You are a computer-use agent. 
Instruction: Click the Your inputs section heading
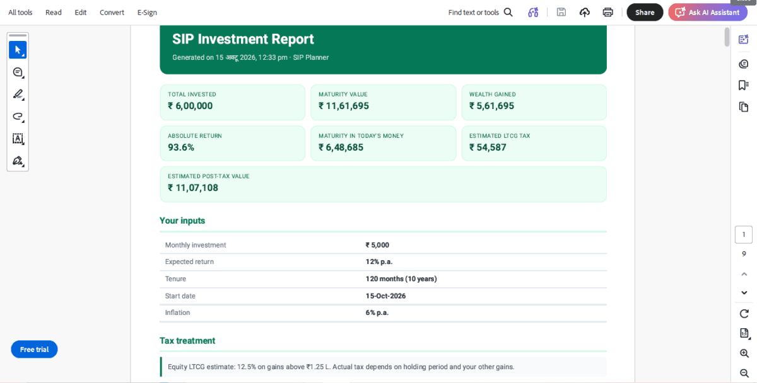point(182,220)
